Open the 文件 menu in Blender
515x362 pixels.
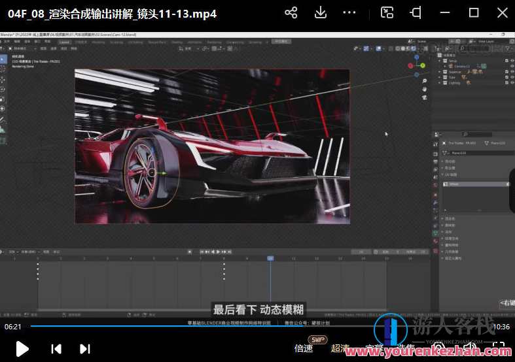pyautogui.click(x=7, y=42)
